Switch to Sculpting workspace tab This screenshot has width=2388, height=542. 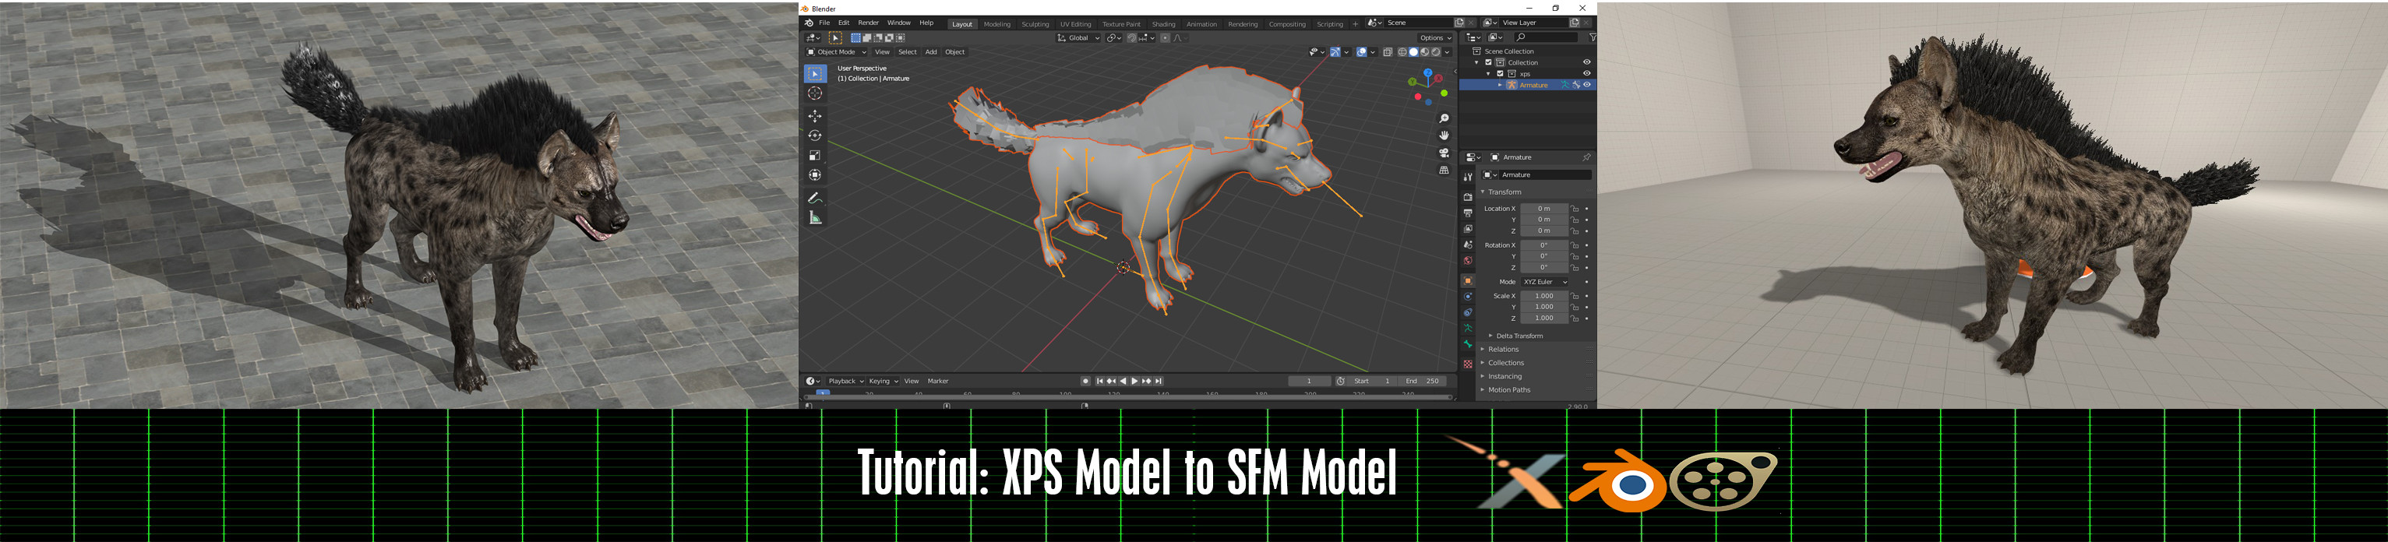pos(1035,24)
